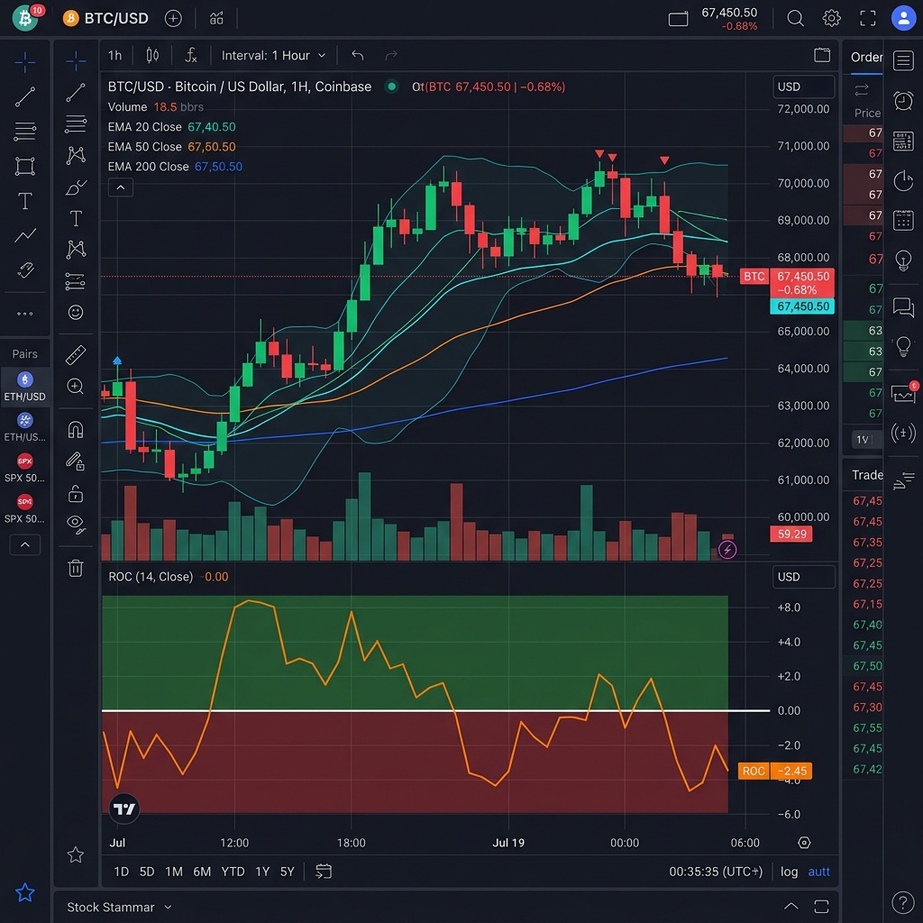Image resolution: width=923 pixels, height=923 pixels.
Task: Click the ROC (14, Close) indicator label
Action: click(x=151, y=577)
